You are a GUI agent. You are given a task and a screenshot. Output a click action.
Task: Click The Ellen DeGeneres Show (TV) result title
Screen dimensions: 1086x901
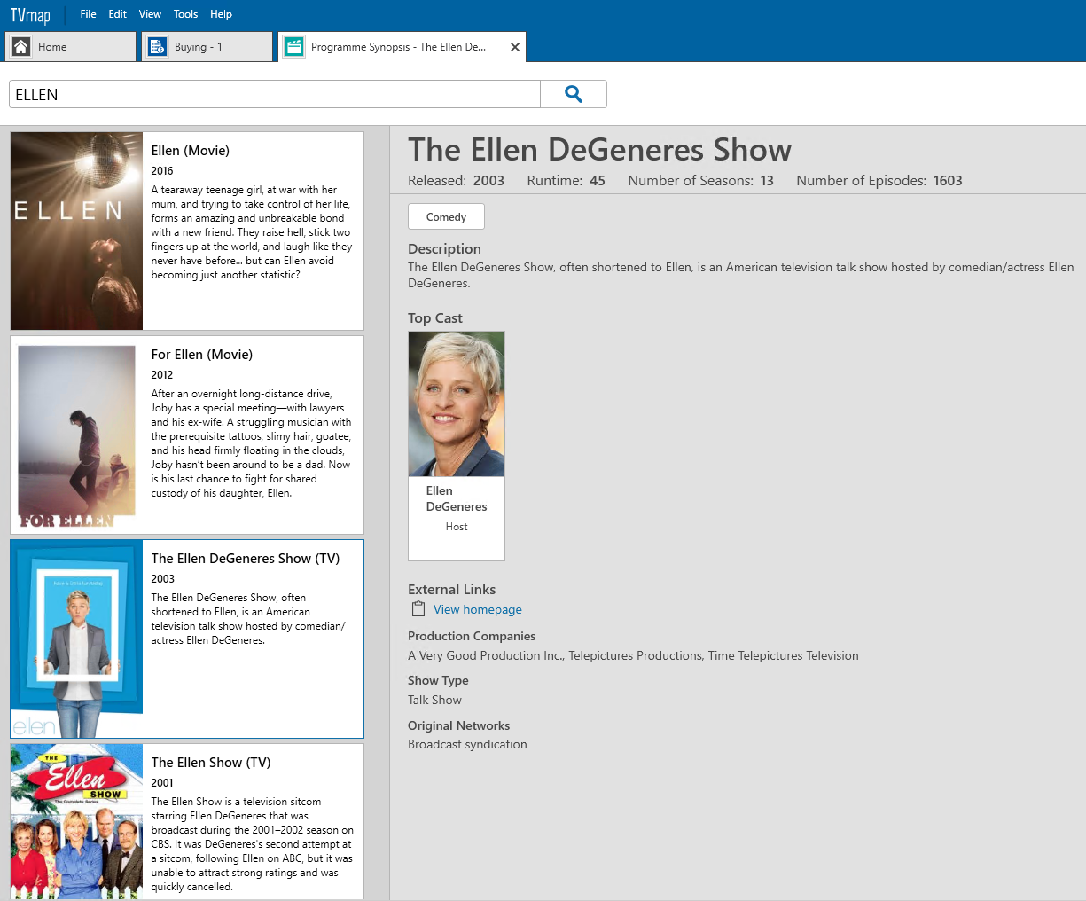coord(246,559)
